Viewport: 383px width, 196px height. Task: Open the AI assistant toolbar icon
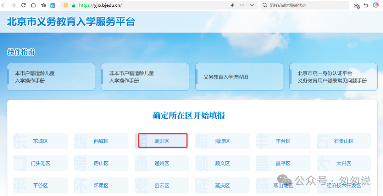click(53, 5)
